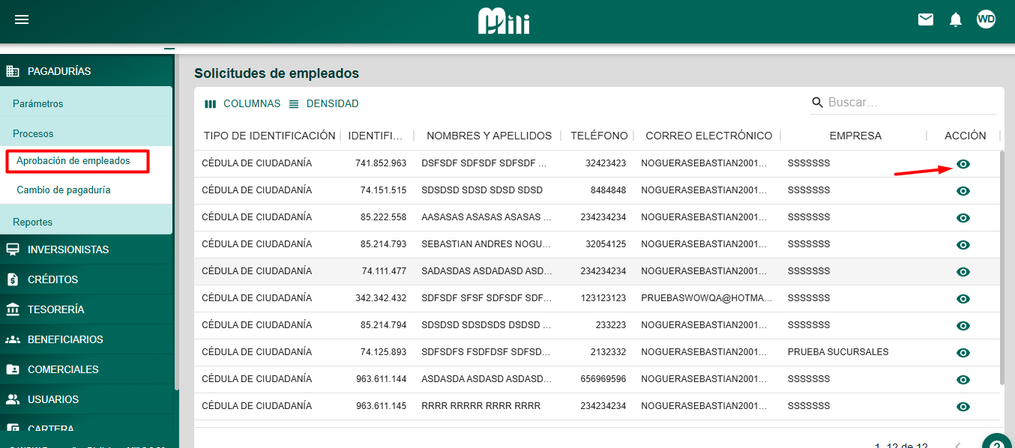1015x448 pixels.
Task: Open the hamburger navigation menu
Action: click(22, 20)
